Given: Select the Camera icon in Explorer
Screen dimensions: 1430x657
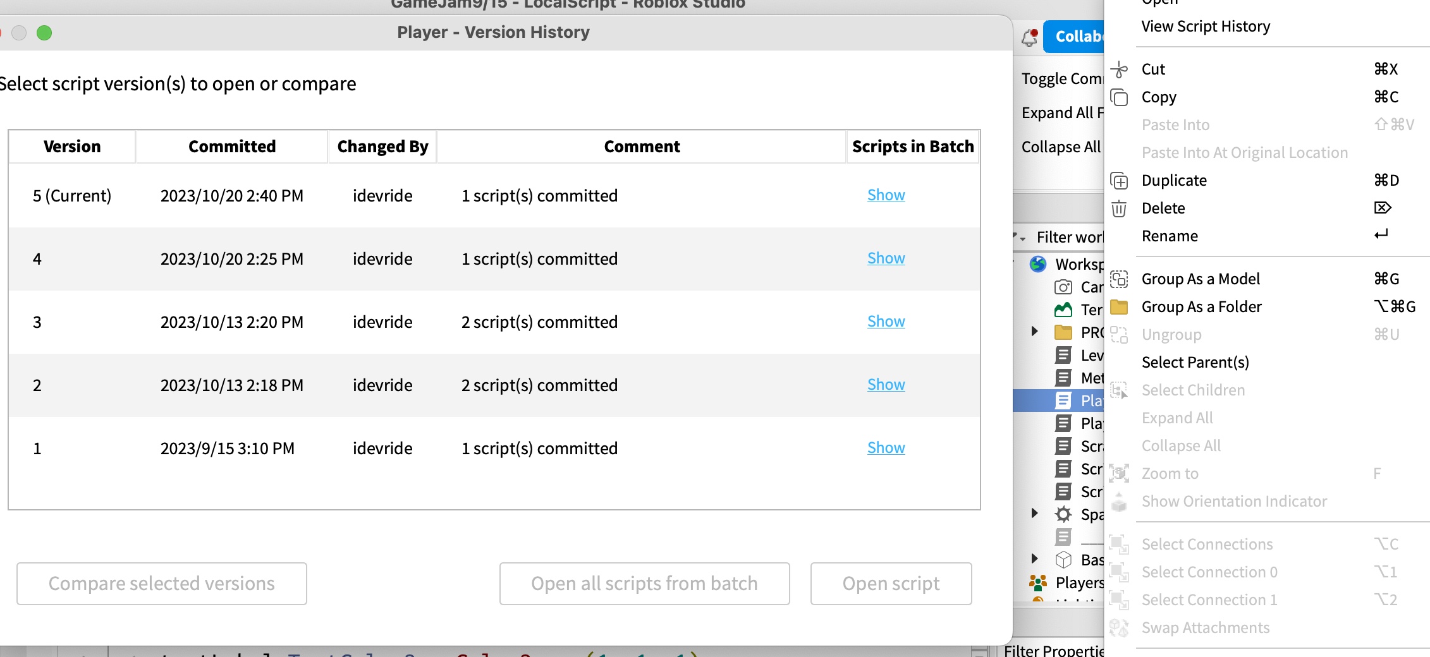Looking at the screenshot, I should click(1063, 287).
